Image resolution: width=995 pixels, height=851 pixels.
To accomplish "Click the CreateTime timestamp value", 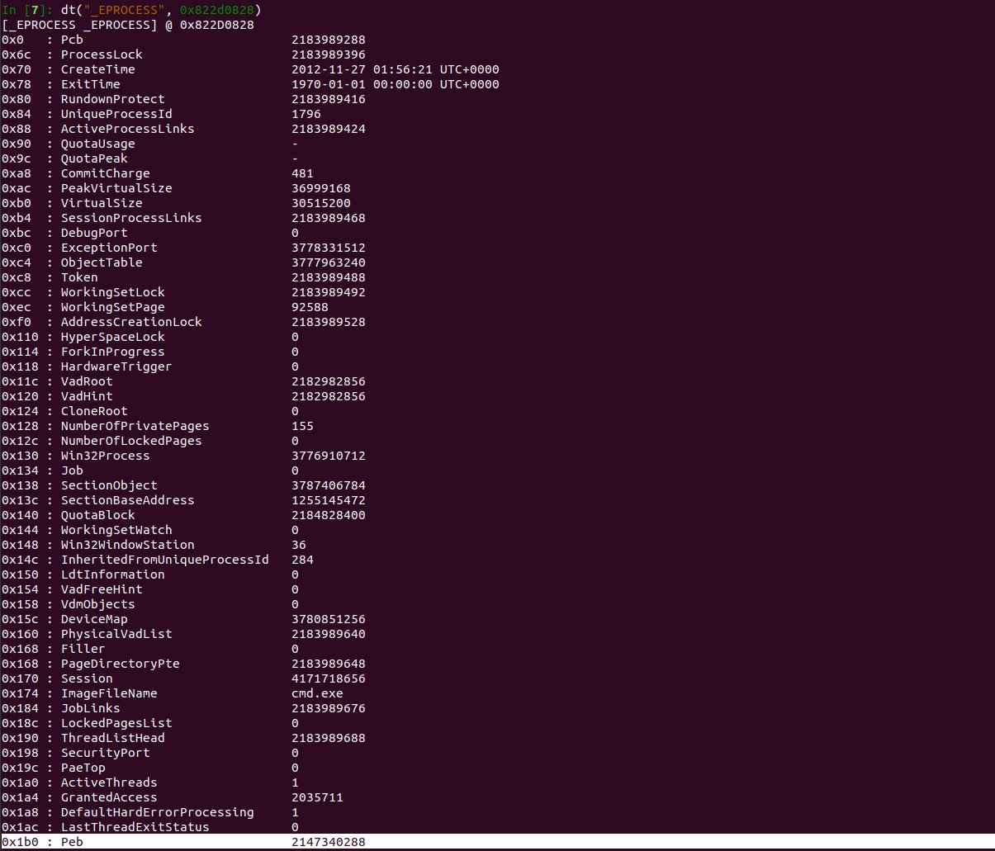I will 395,69.
